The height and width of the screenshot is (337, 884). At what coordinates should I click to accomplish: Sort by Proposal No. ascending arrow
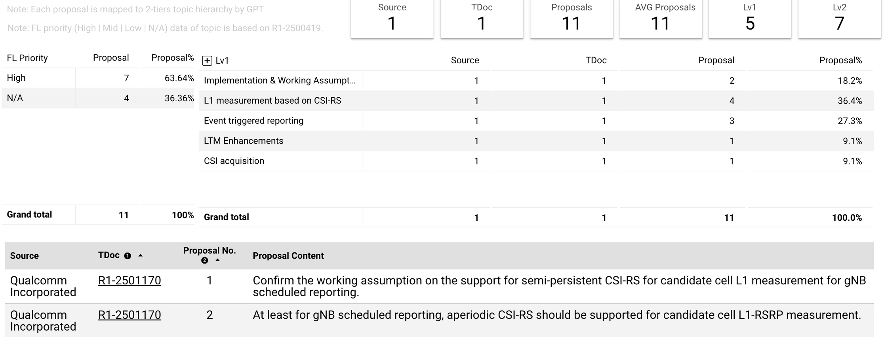click(217, 260)
